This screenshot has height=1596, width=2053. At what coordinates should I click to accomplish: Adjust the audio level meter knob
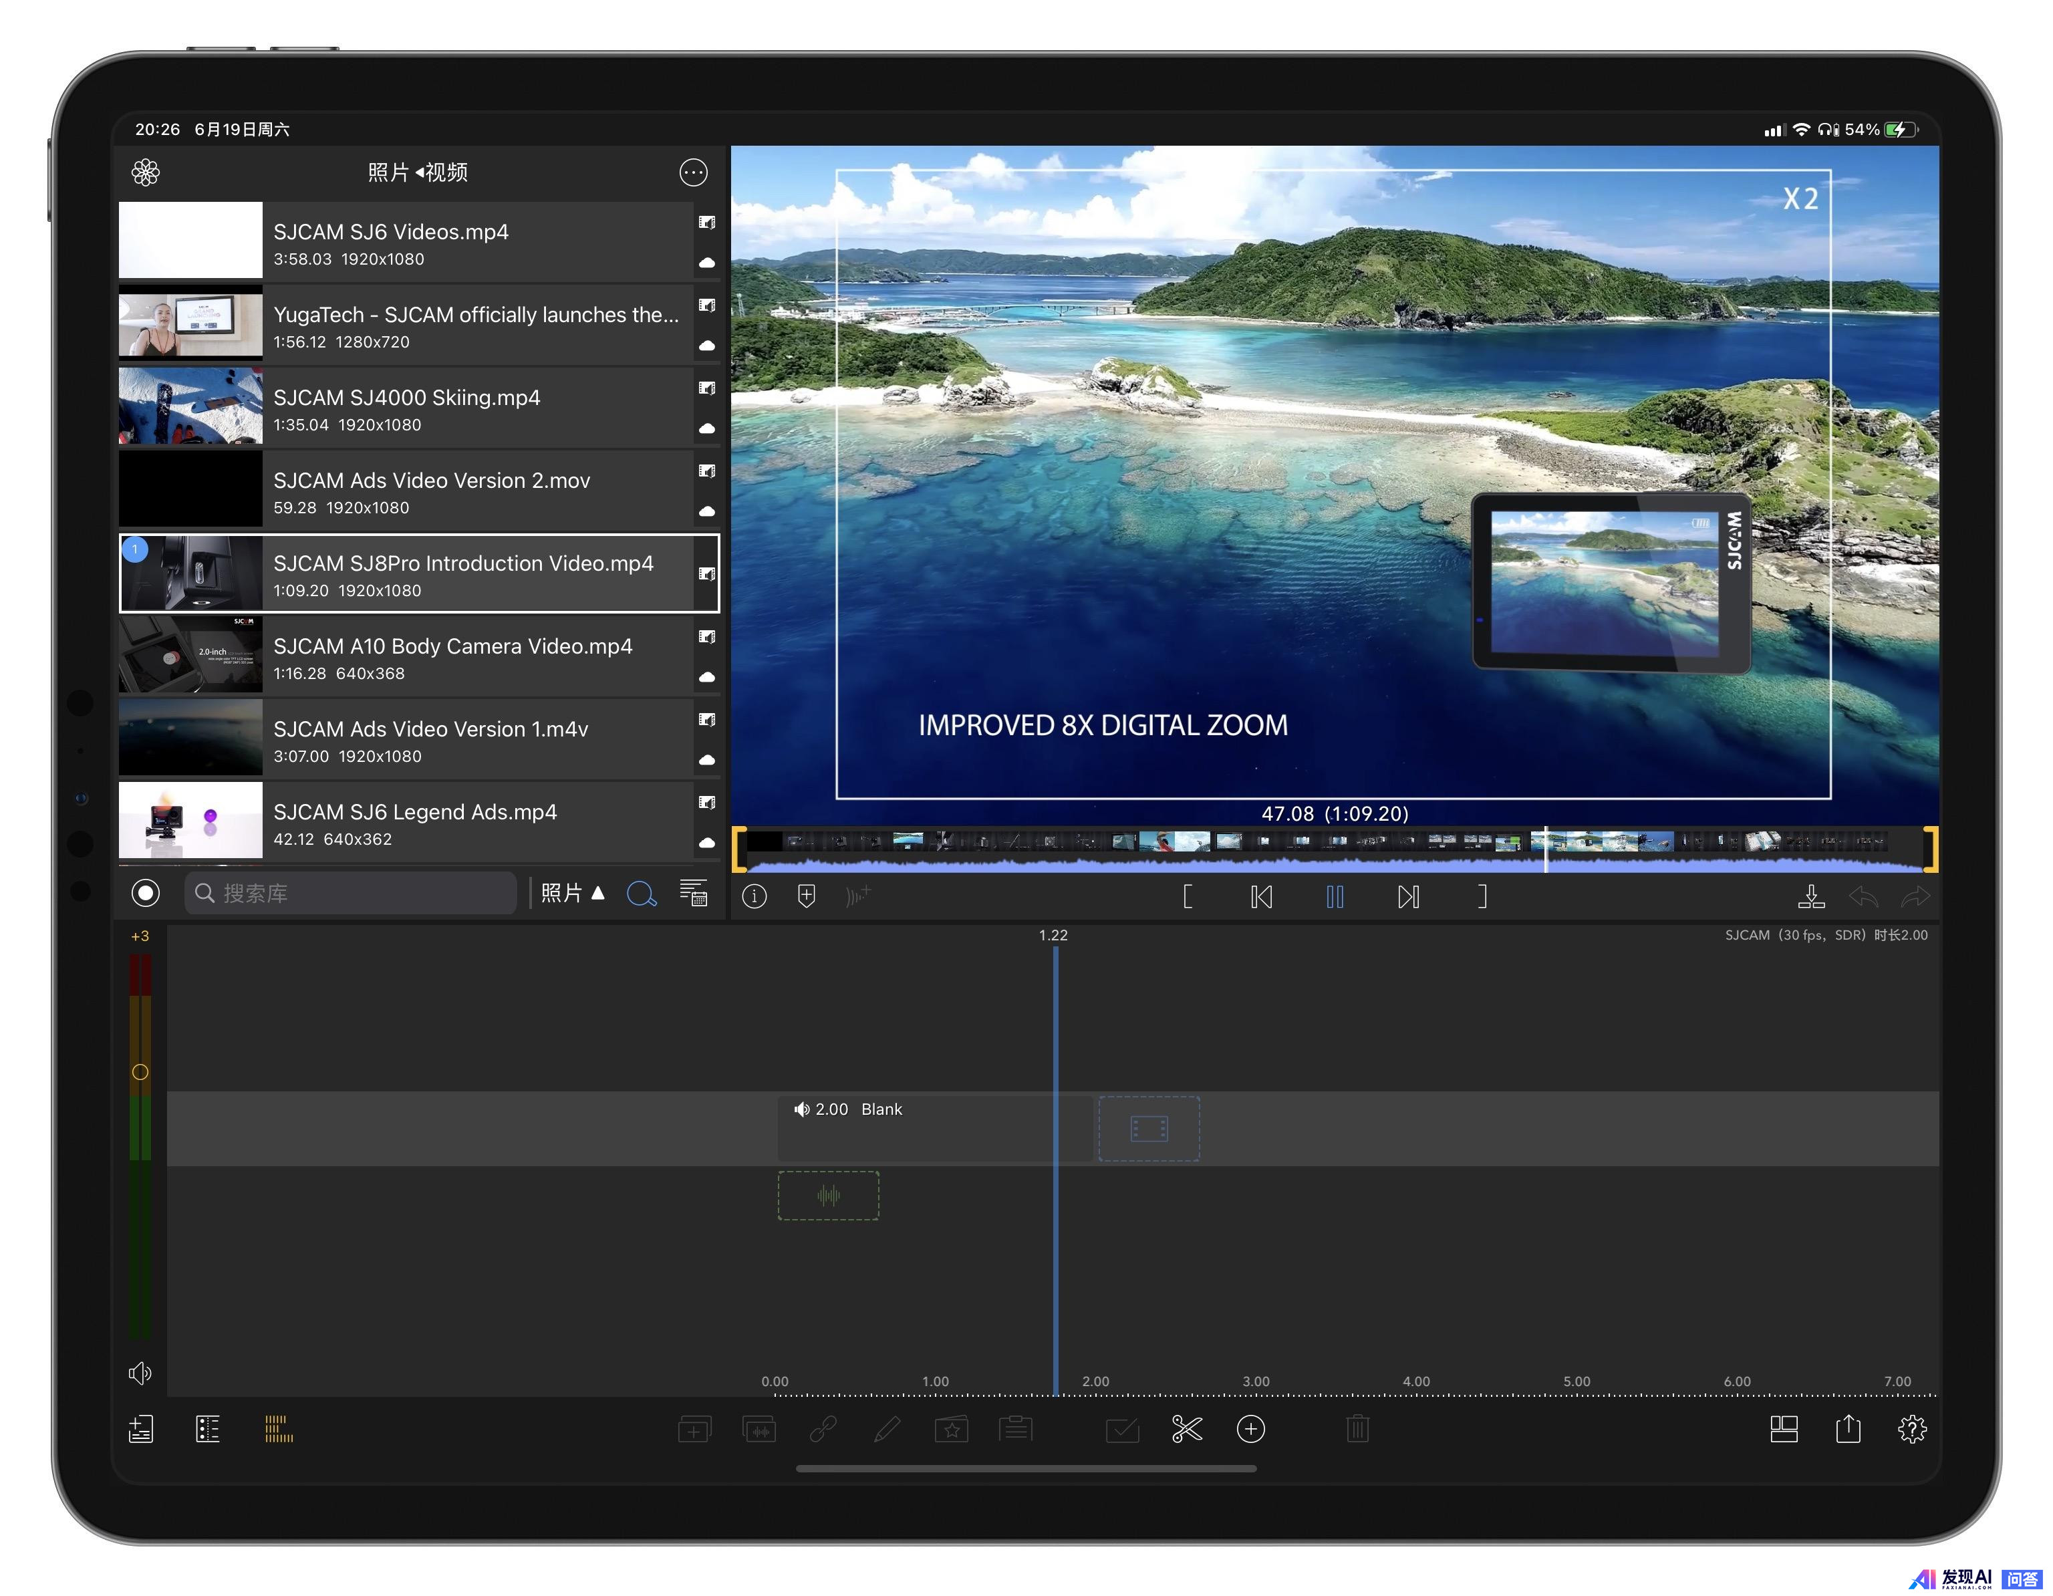pos(140,1071)
